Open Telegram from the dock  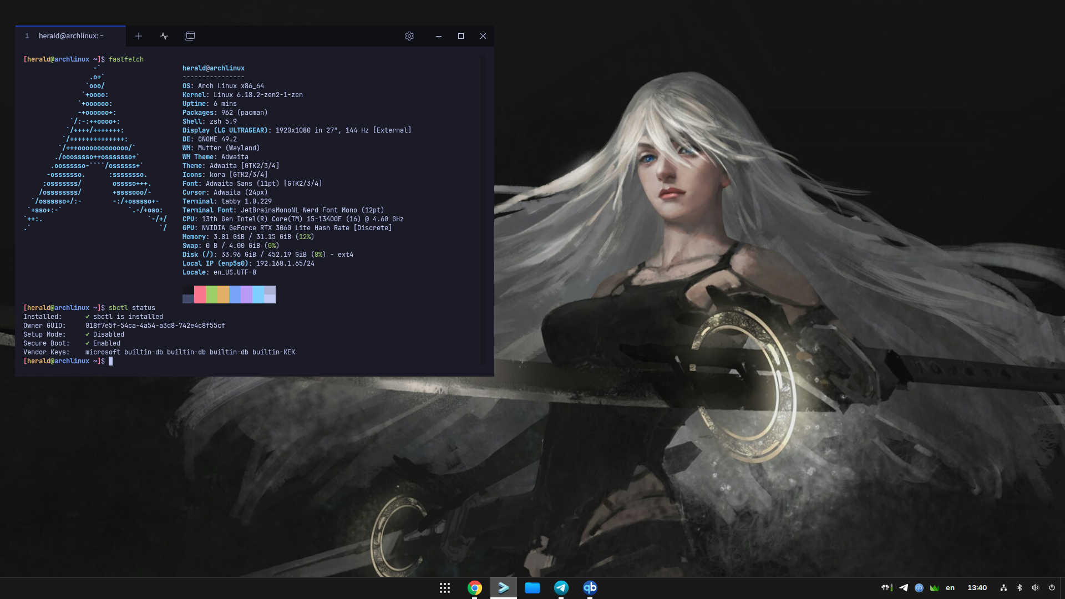(x=561, y=588)
